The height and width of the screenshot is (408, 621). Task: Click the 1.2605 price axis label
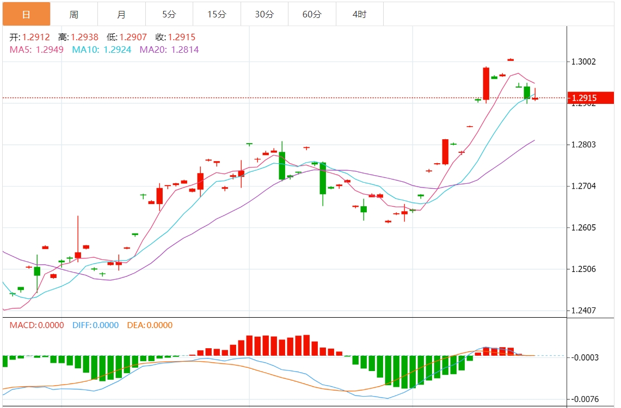tap(583, 228)
